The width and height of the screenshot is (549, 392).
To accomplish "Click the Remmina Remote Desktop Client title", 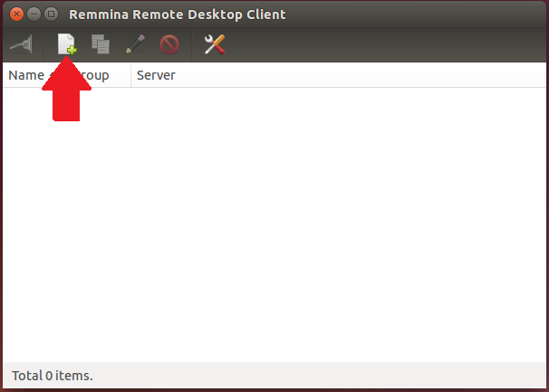I will (178, 14).
